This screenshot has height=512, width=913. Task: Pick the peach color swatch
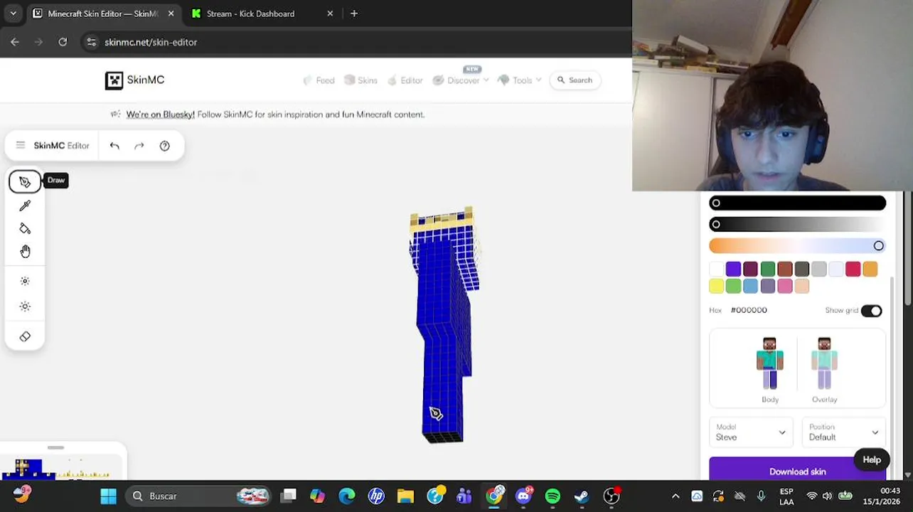pyautogui.click(x=801, y=286)
